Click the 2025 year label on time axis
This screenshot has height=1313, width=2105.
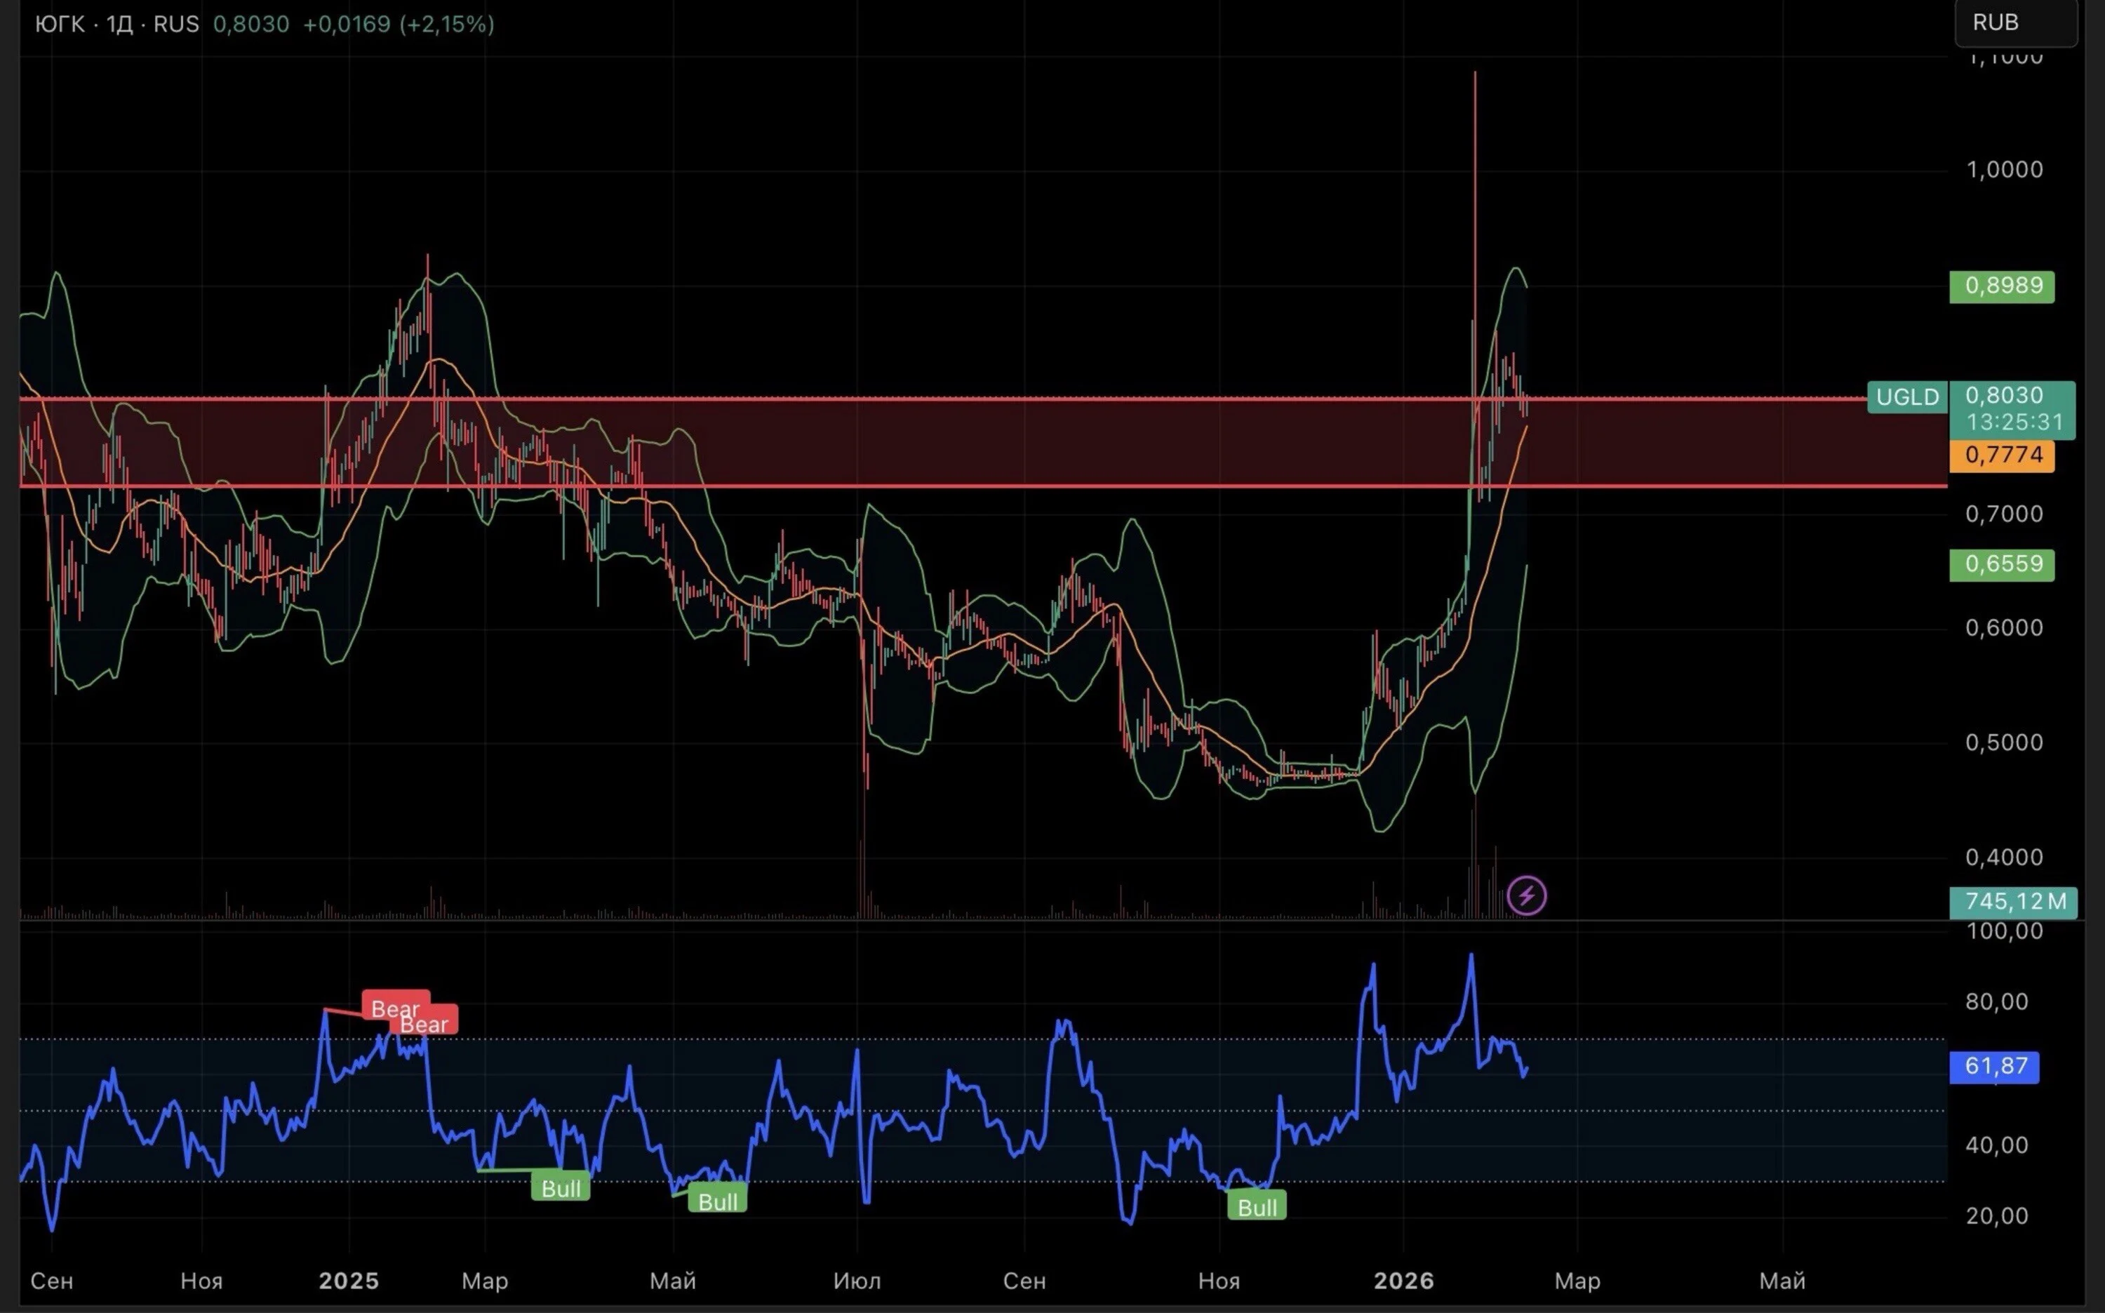(349, 1281)
